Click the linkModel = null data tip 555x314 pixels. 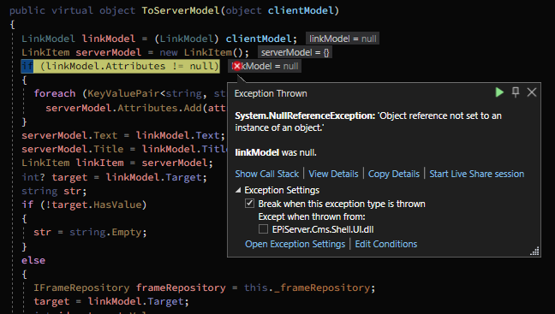click(343, 39)
